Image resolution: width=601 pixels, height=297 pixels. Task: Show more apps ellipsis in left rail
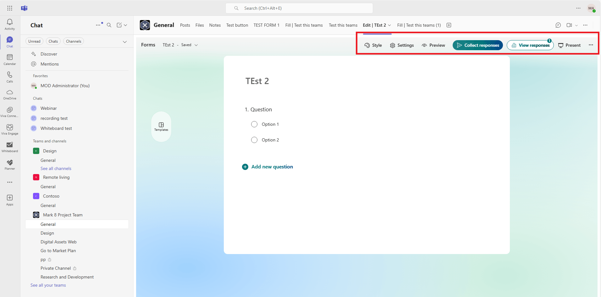(10, 182)
